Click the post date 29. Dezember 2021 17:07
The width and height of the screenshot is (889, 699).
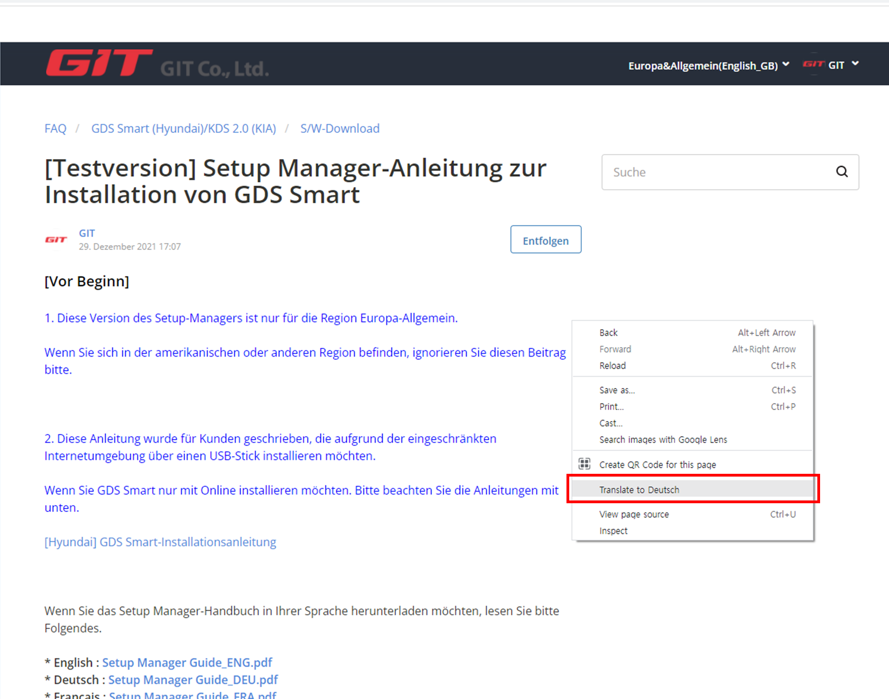pos(130,247)
